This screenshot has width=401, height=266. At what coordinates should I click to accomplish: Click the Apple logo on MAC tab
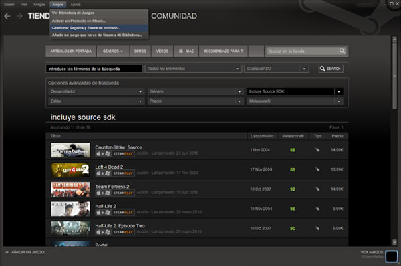tap(181, 51)
